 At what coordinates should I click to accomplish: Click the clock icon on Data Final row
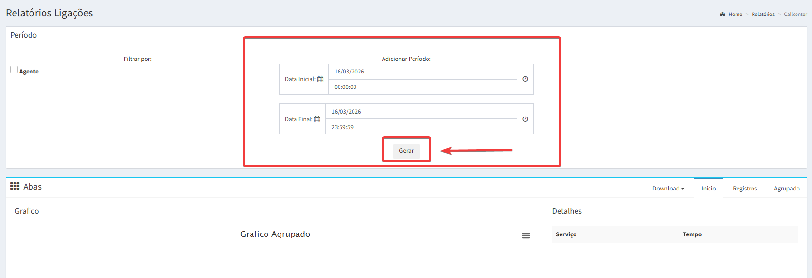pyautogui.click(x=525, y=119)
